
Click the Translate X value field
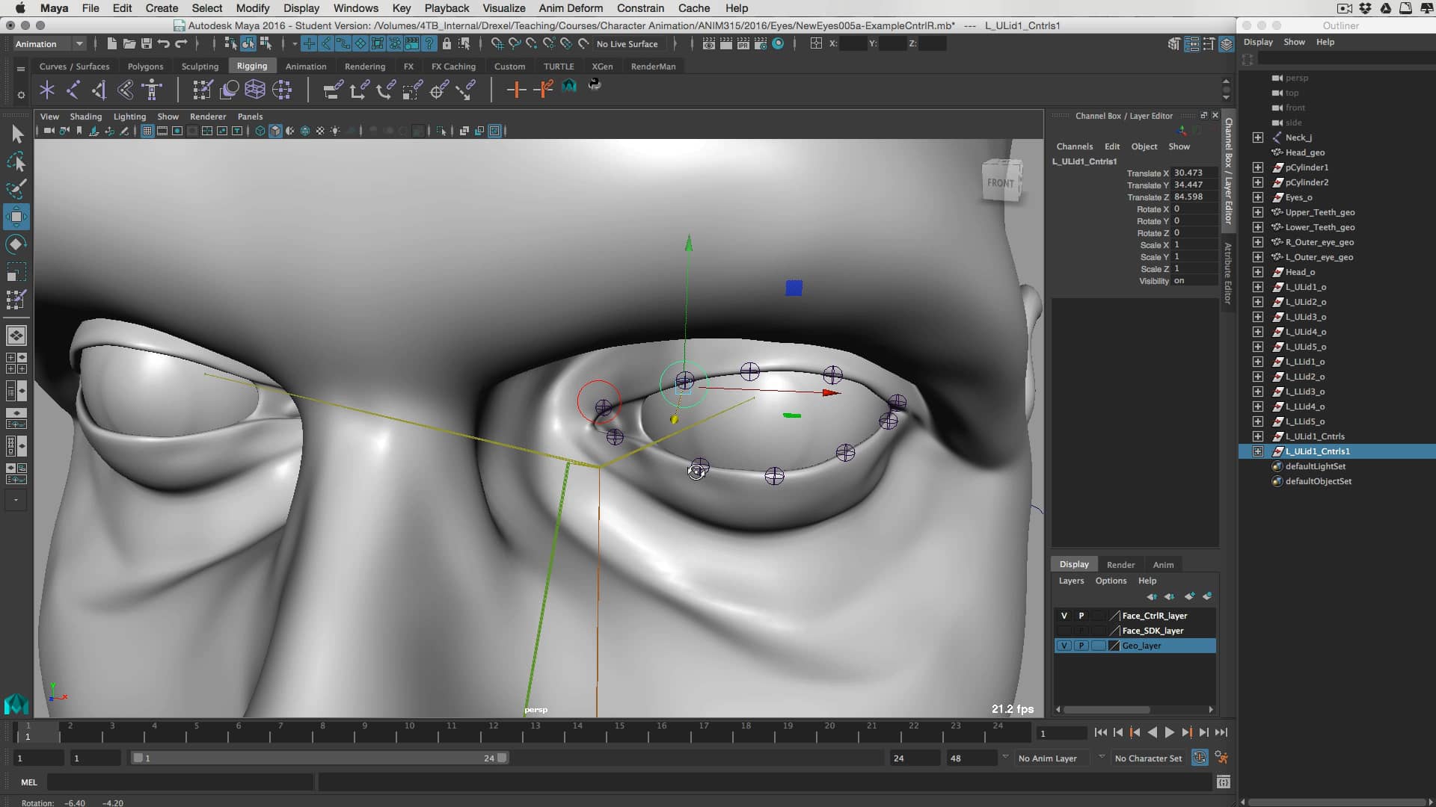point(1192,173)
